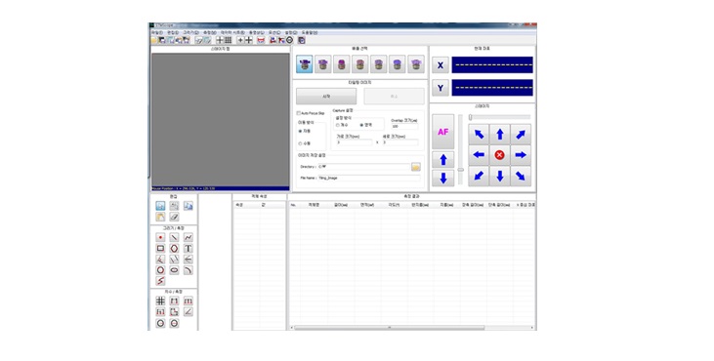Move stage diagonally up-left with arrow
This screenshot has width=714, height=361.
479,134
